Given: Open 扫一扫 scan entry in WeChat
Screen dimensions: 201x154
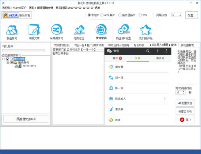Looking at the screenshot, I should (x=138, y=78).
